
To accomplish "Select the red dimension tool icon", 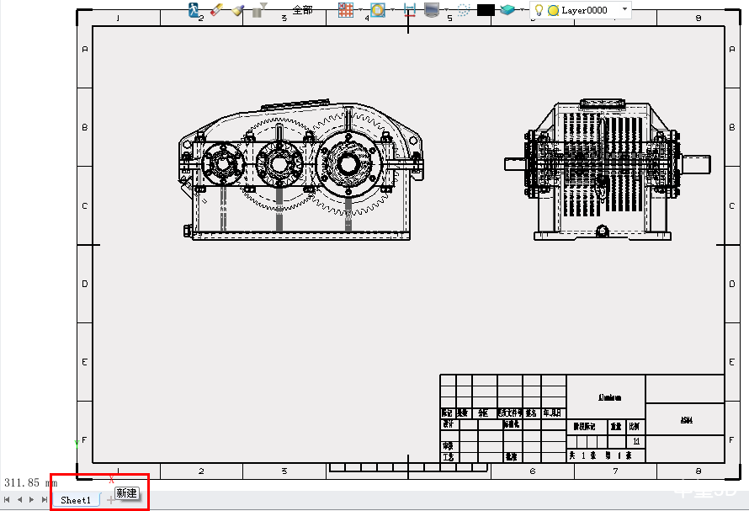I will (410, 10).
